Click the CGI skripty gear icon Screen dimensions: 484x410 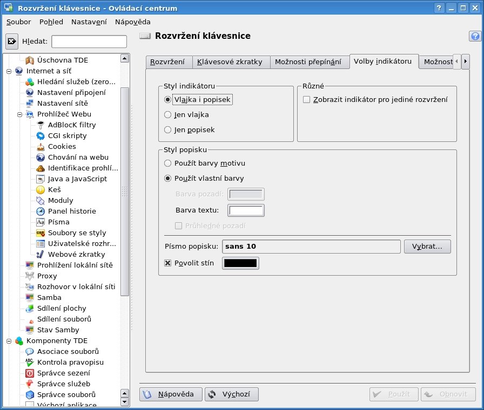[x=41, y=135]
